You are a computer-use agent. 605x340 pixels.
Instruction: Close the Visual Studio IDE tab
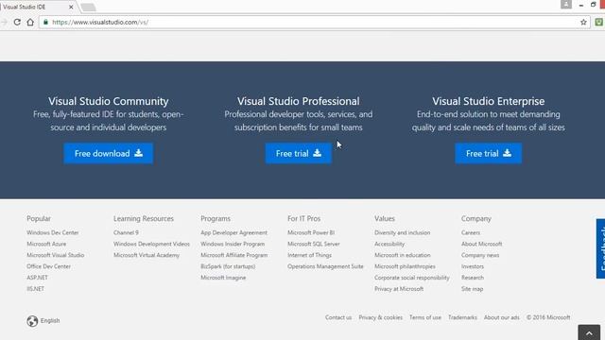71,7
